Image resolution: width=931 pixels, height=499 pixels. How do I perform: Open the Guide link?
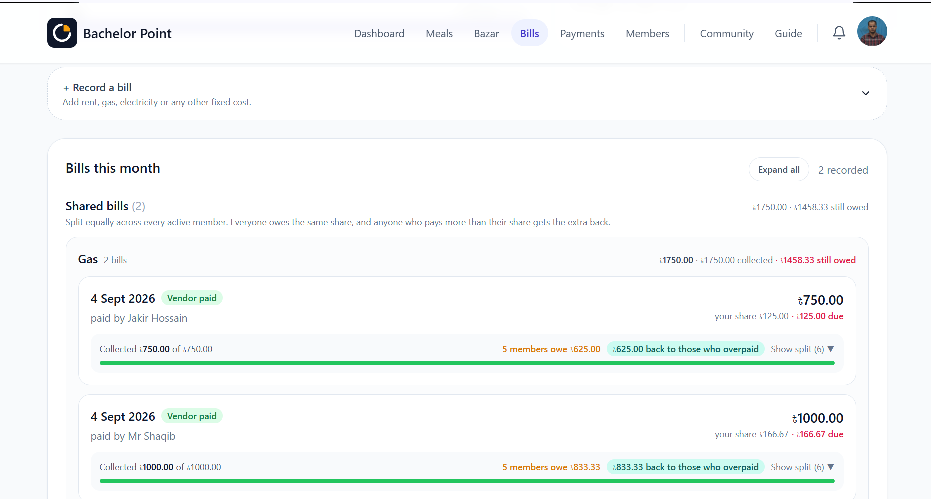click(x=788, y=33)
